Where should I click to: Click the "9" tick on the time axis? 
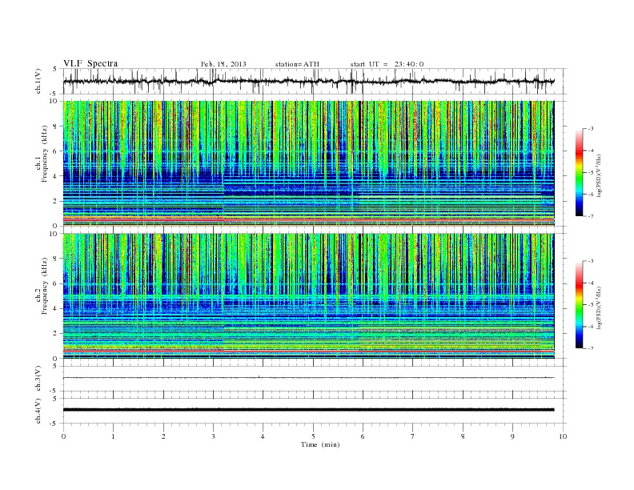512,436
